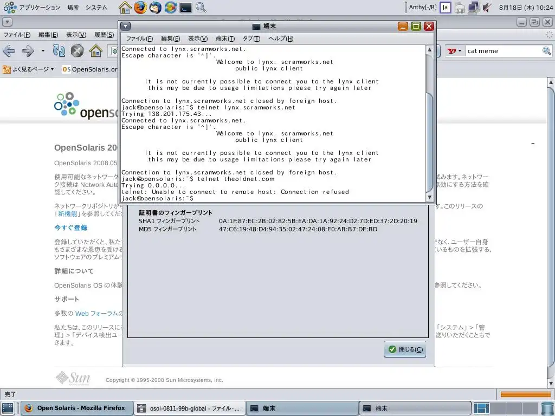Click the cat meme search input field

[504, 51]
